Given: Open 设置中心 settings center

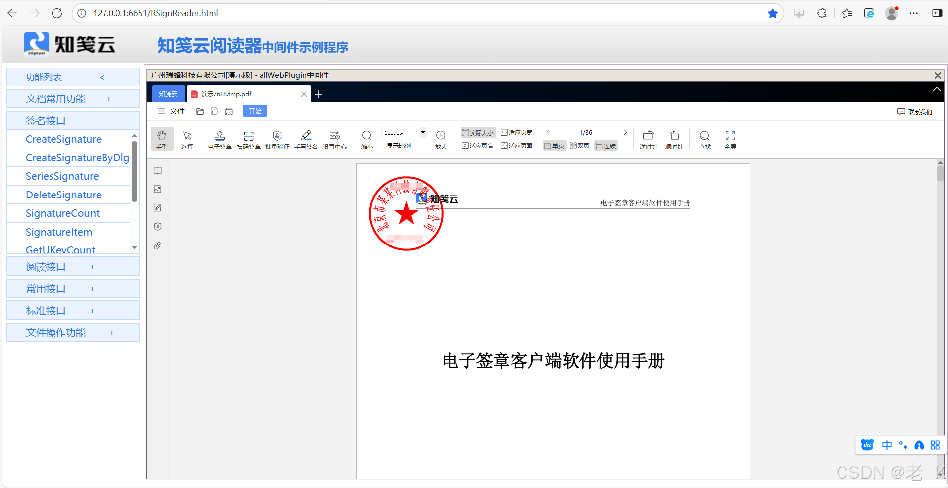Looking at the screenshot, I should click(335, 139).
